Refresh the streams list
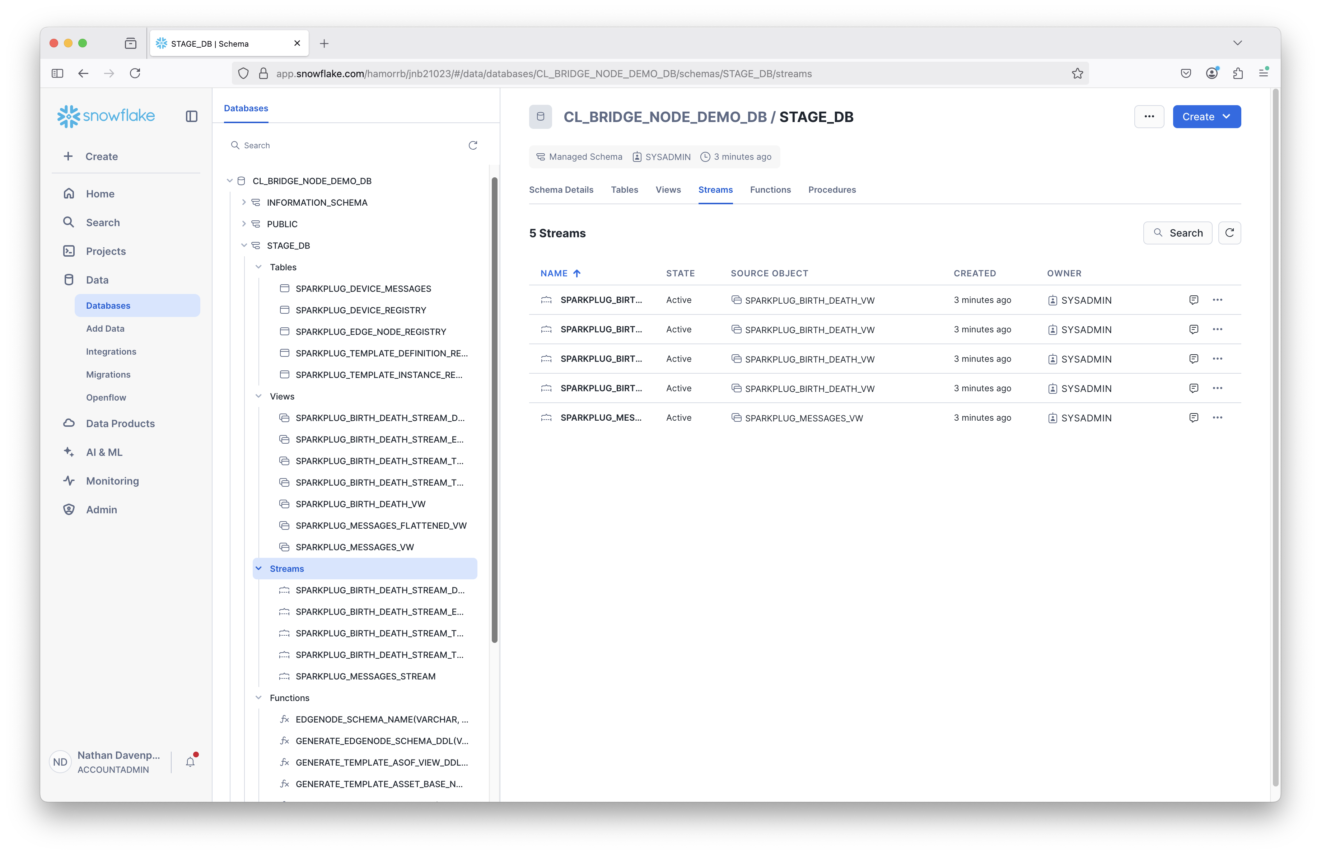 [1229, 233]
